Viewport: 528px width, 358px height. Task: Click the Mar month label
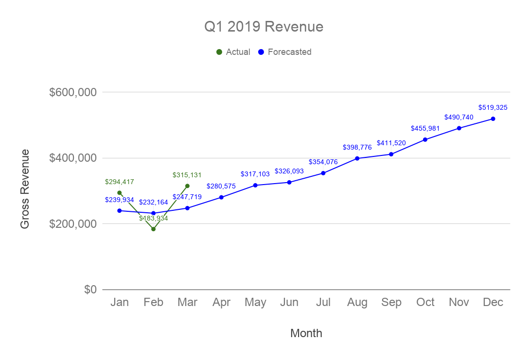tap(188, 302)
